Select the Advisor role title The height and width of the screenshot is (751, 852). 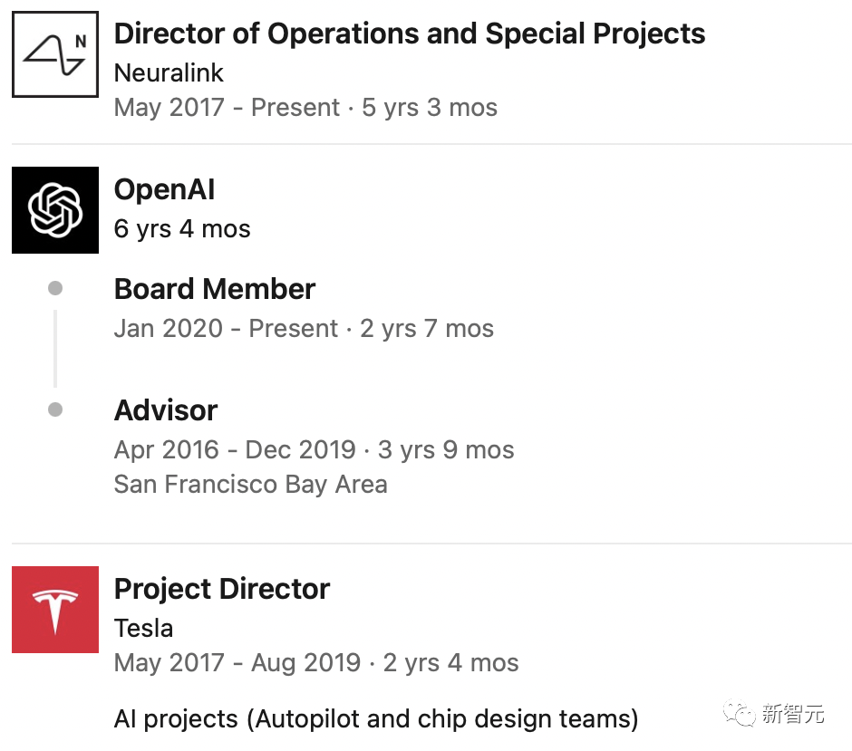(166, 410)
